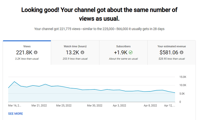Click the '3.2K less than usual' text
199x120 pixels.
coord(27,59)
